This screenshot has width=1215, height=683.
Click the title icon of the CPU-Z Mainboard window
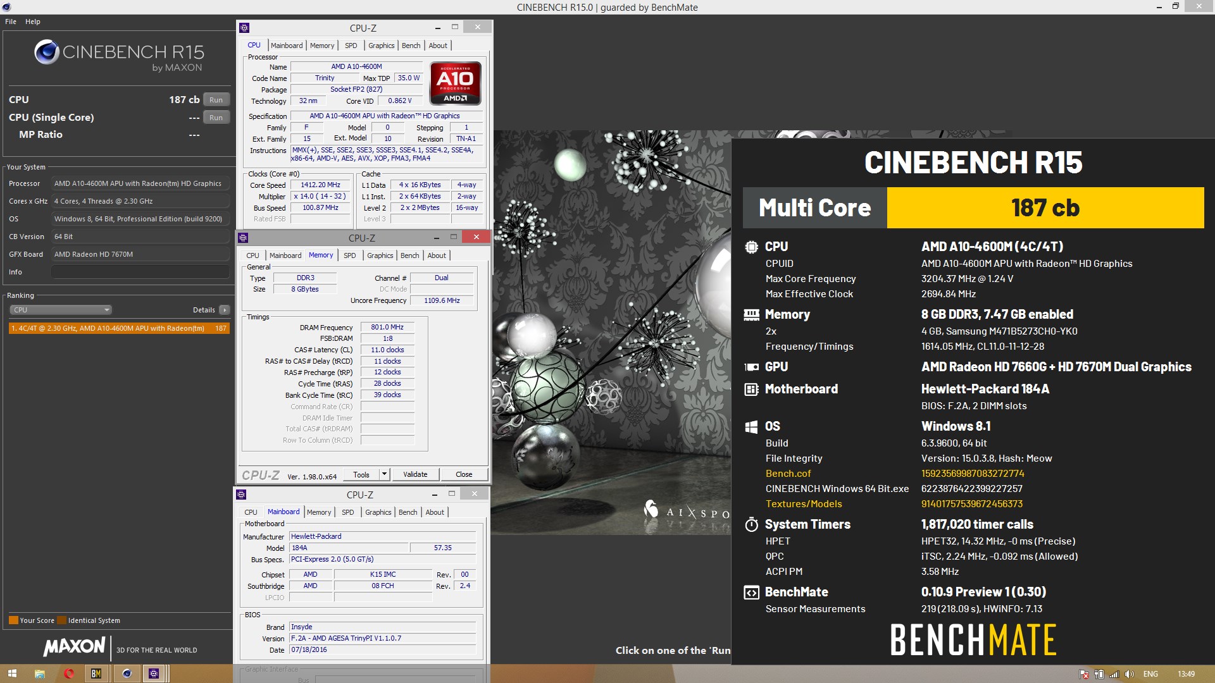pyautogui.click(x=241, y=495)
